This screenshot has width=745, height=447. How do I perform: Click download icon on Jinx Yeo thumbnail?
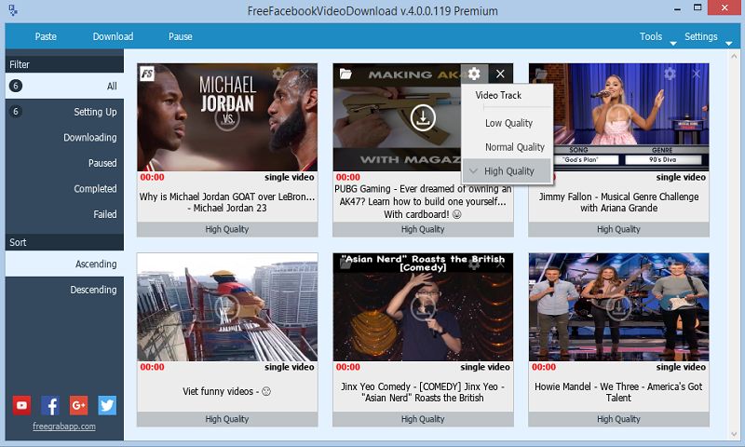pos(423,307)
